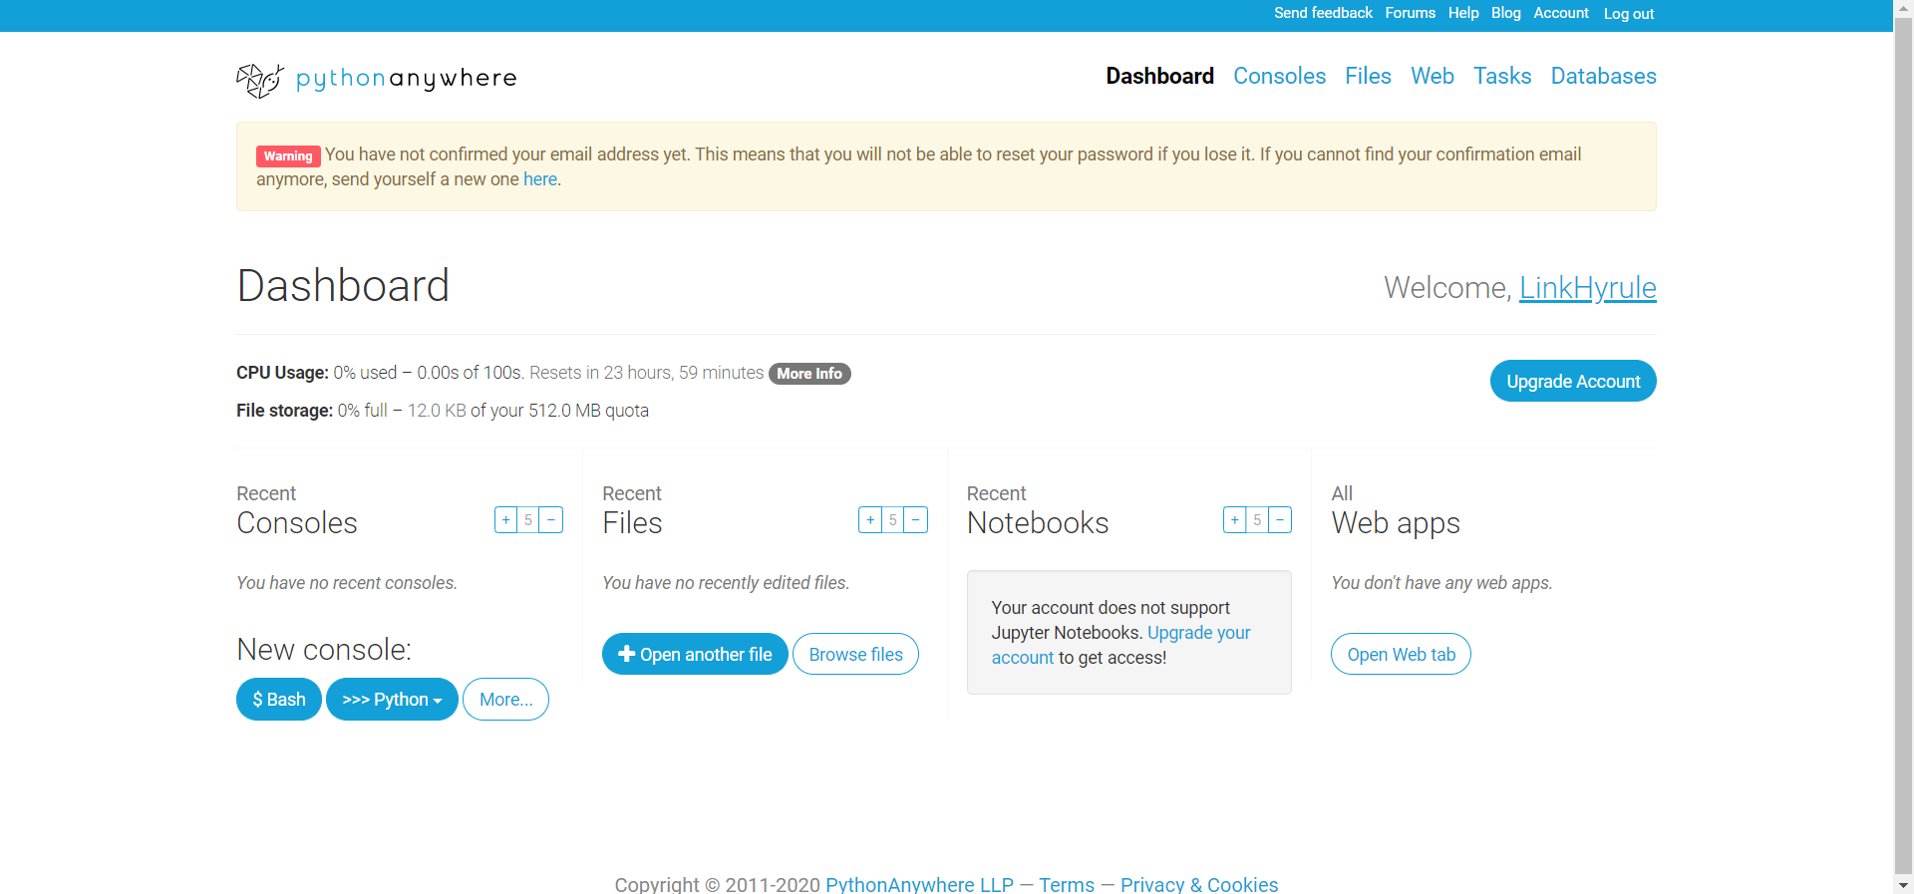This screenshot has width=1914, height=894.
Task: Click More... for other console types
Action: (x=505, y=700)
